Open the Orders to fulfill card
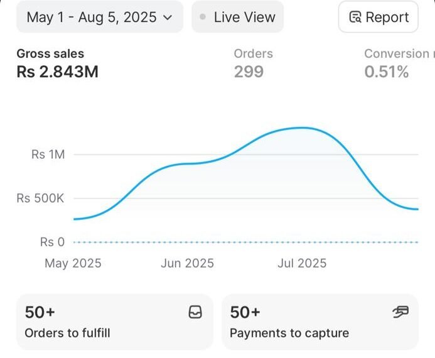Screen dimensions: 435x358 tap(114, 322)
